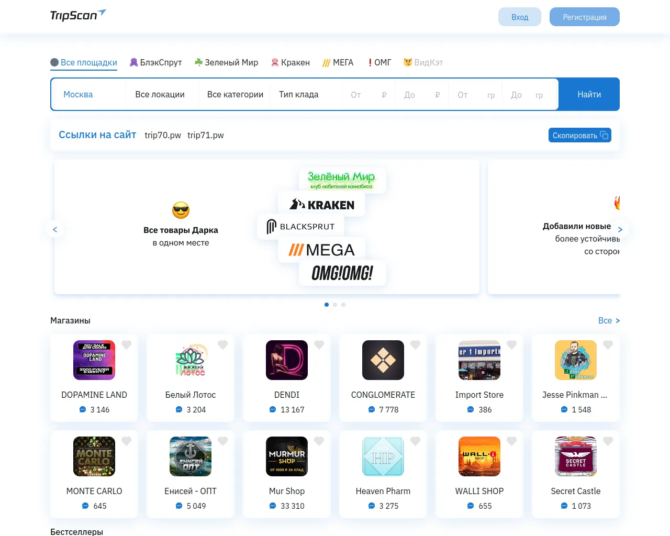Open the trip70.pw link
Screen dimensions: 670x536
[x=163, y=135]
